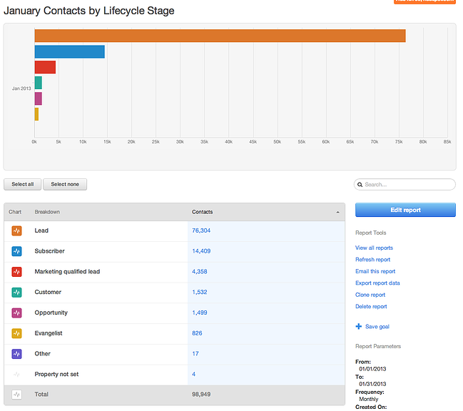The height and width of the screenshot is (411, 463).
Task: Click the blue Subscriber bar in chart
Action: click(x=70, y=51)
